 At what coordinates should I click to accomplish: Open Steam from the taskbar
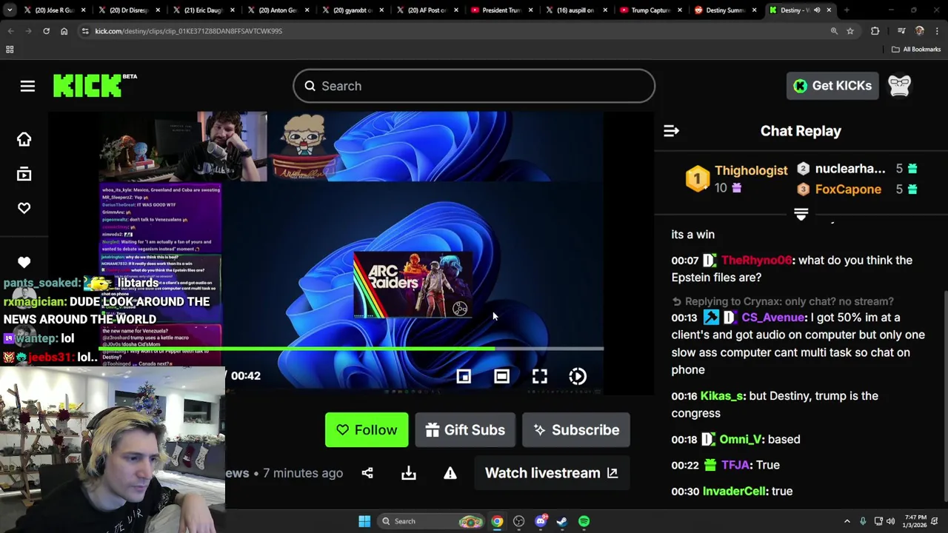[562, 521]
